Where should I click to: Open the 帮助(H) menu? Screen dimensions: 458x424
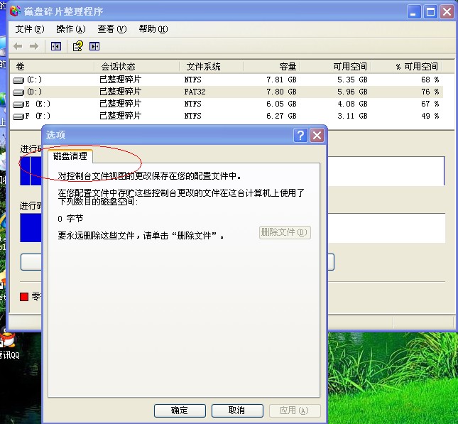coord(153,29)
